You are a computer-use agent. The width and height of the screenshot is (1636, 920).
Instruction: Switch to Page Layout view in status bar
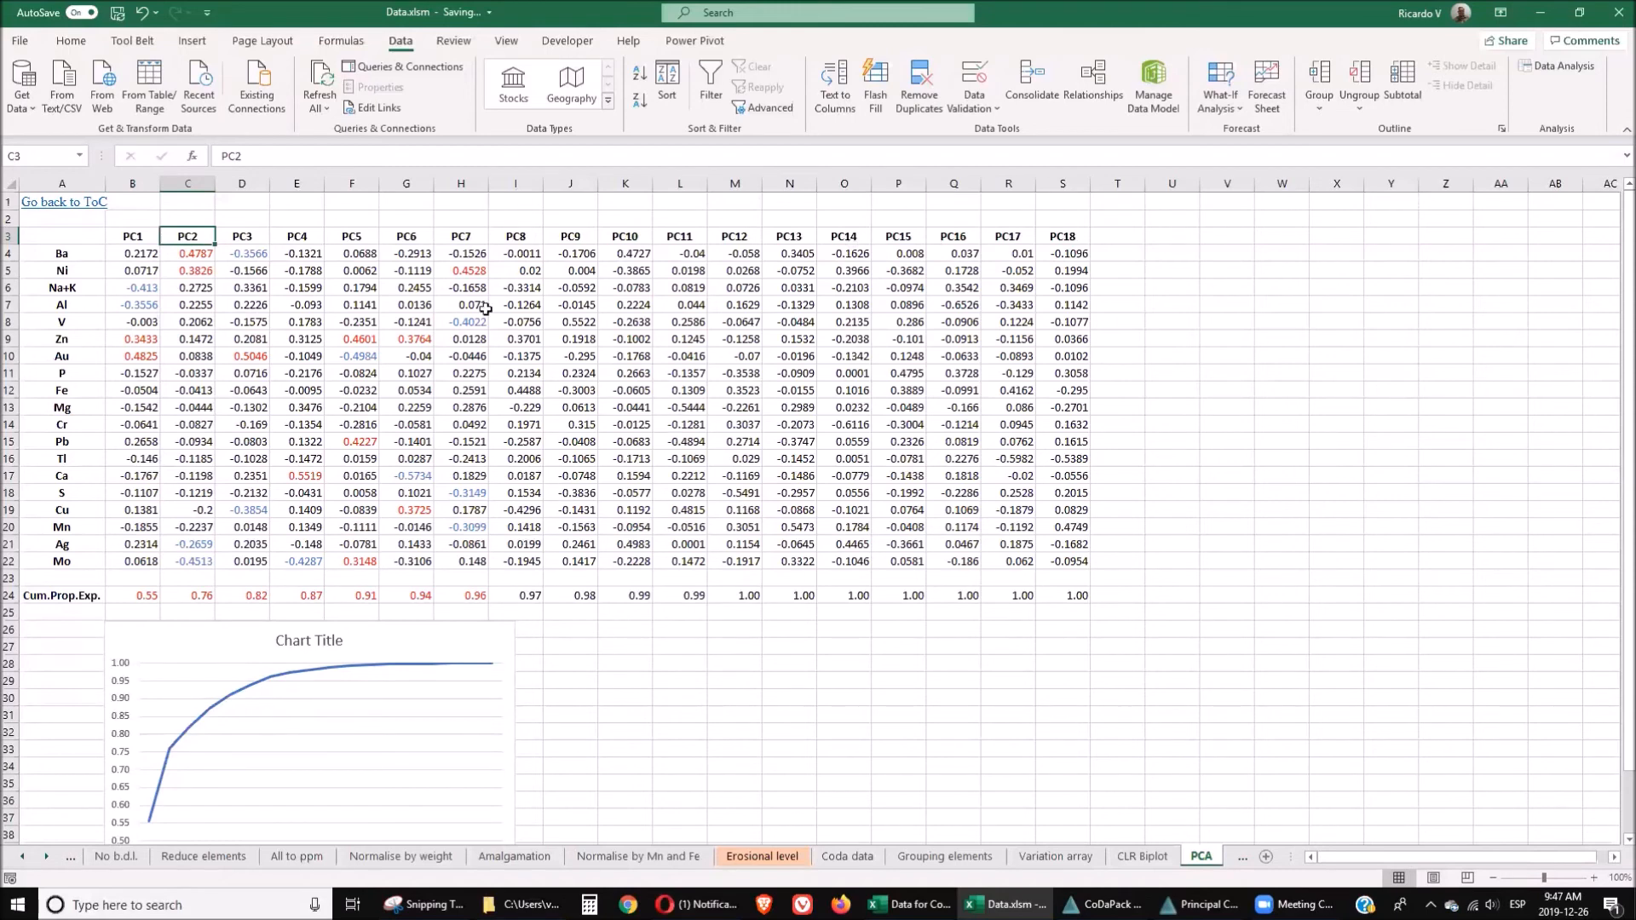click(x=1433, y=877)
